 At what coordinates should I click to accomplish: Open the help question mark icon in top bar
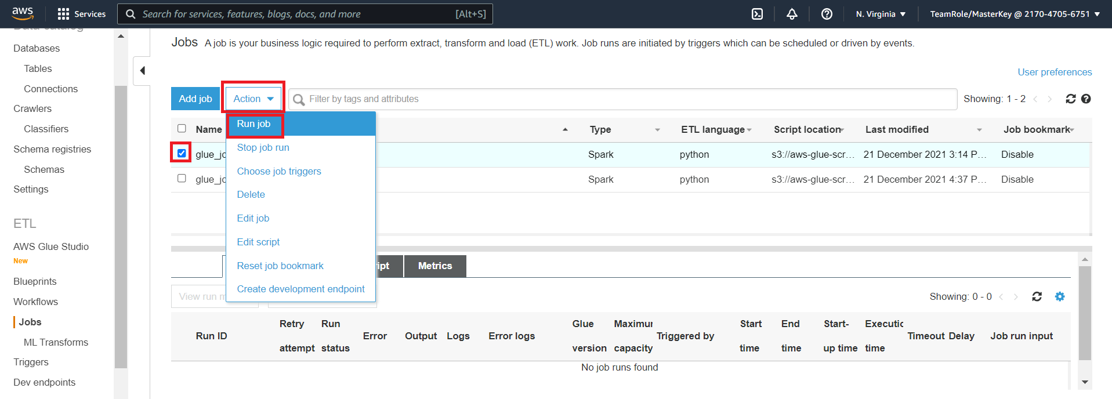[x=827, y=14]
